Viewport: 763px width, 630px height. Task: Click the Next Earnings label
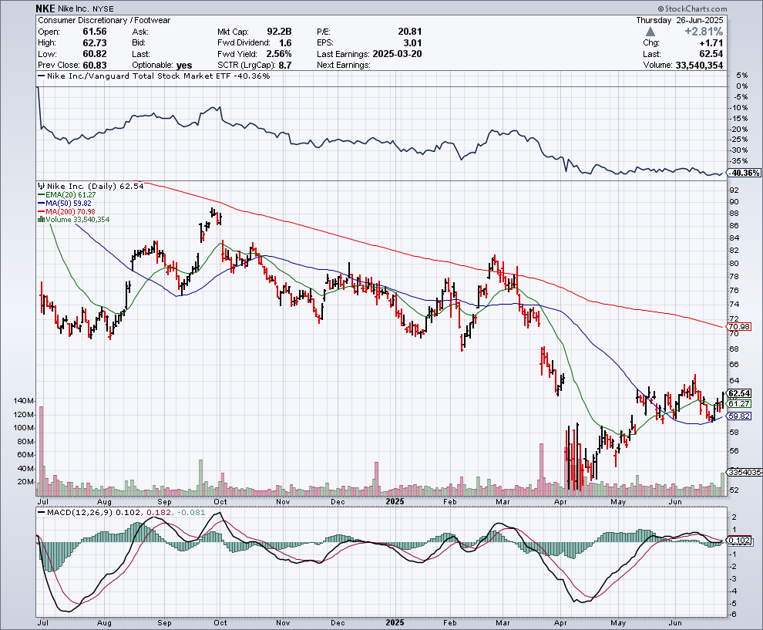pos(344,66)
